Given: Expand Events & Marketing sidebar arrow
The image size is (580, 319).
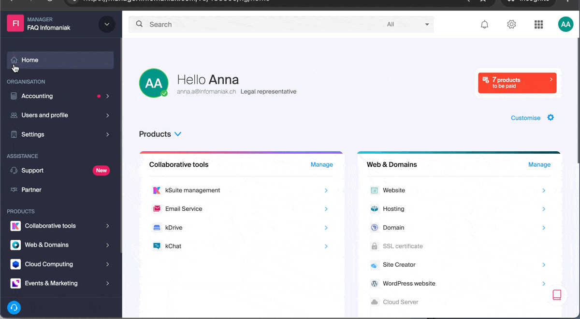Looking at the screenshot, I should pyautogui.click(x=107, y=283).
